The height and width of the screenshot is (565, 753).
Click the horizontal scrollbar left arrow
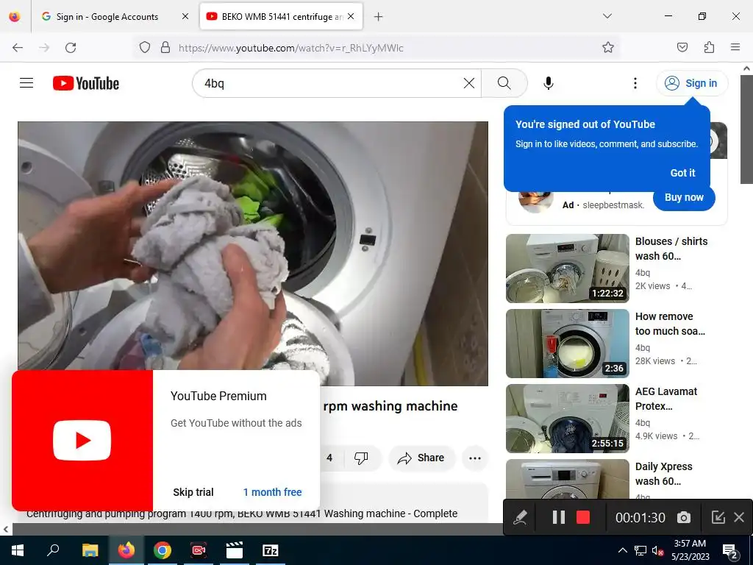pos(6,530)
